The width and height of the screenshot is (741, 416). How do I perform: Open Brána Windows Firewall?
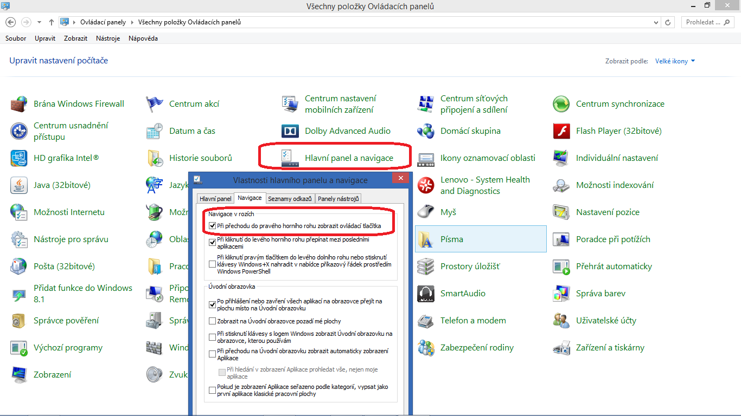67,104
